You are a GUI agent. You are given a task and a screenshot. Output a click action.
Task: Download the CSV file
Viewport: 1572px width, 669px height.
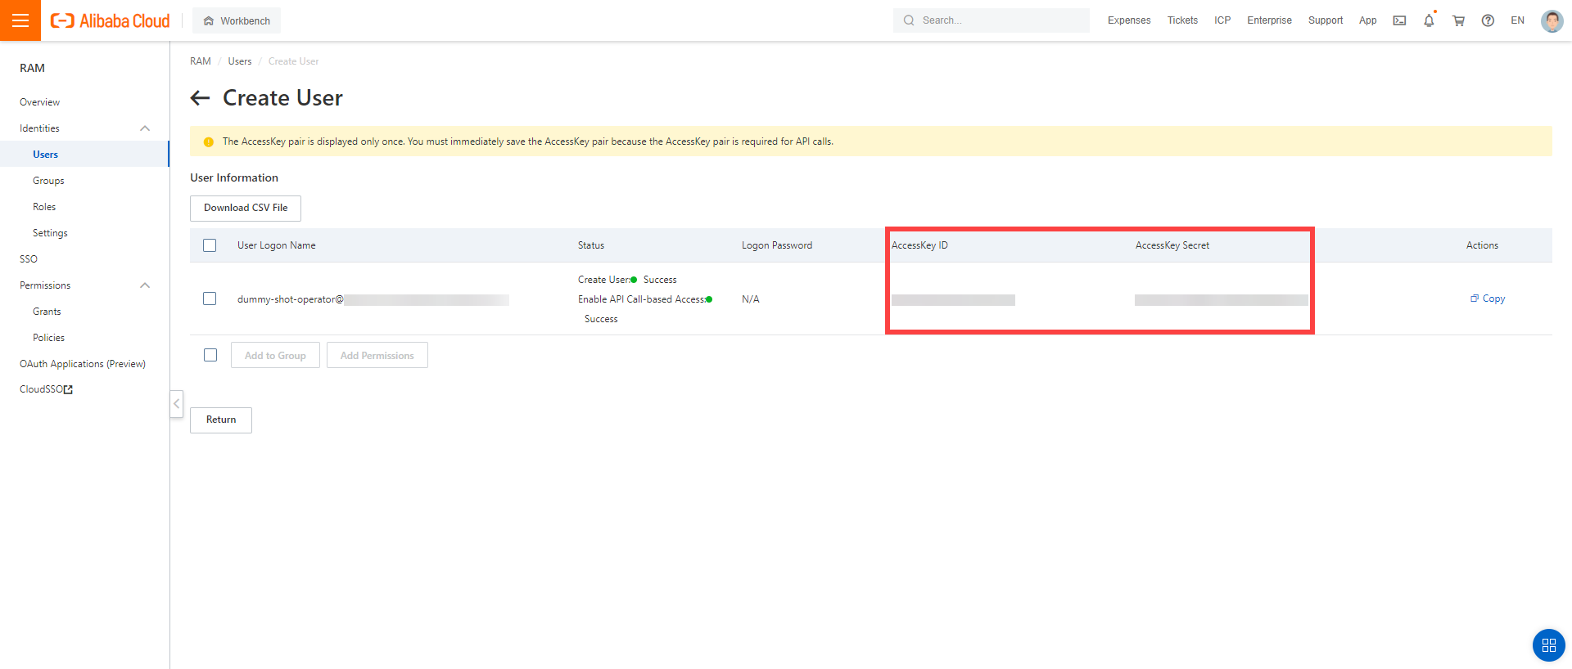(246, 208)
